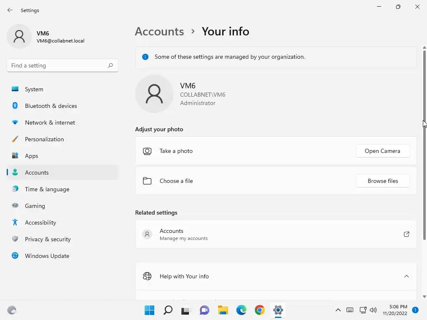This screenshot has height=320, width=427.
Task: Click the camera icon beside Take a photo
Action: coord(147,151)
